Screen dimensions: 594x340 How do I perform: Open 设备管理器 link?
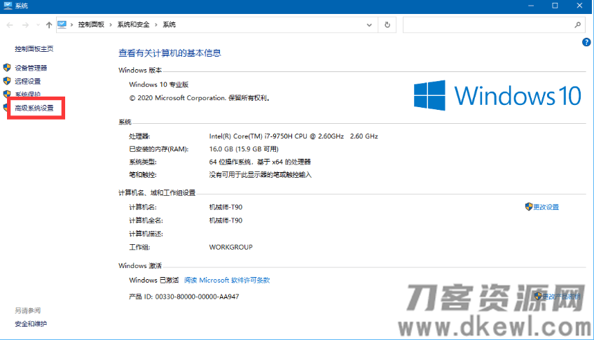point(31,68)
